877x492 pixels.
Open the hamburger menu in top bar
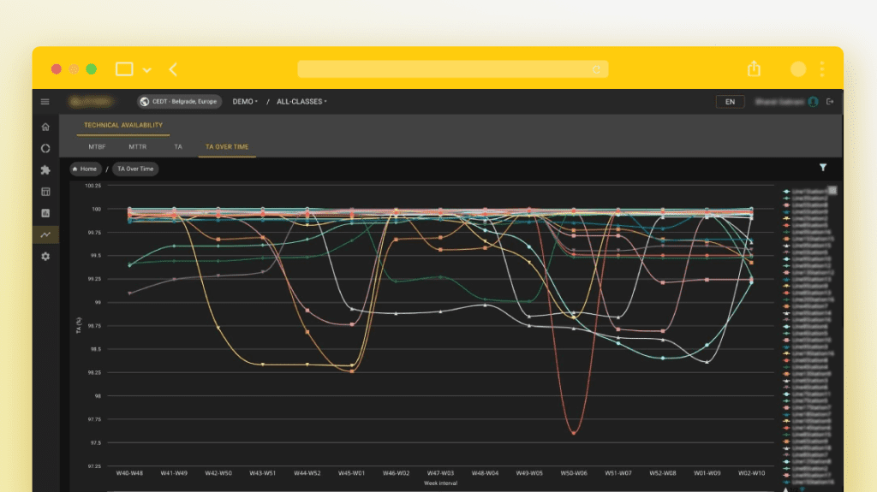tap(45, 102)
